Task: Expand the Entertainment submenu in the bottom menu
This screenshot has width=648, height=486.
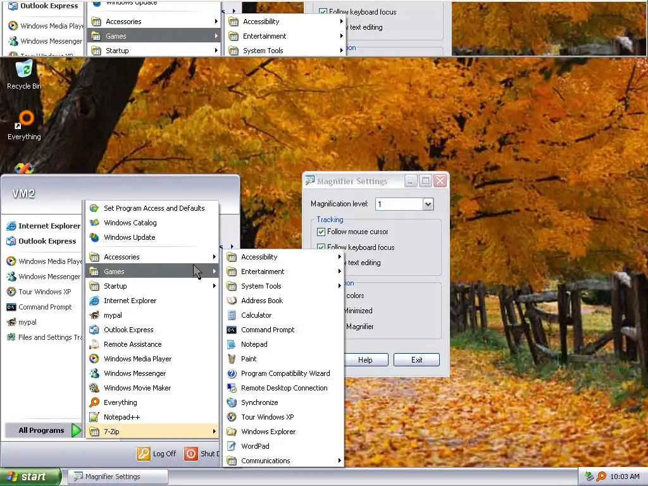Action: (283, 271)
